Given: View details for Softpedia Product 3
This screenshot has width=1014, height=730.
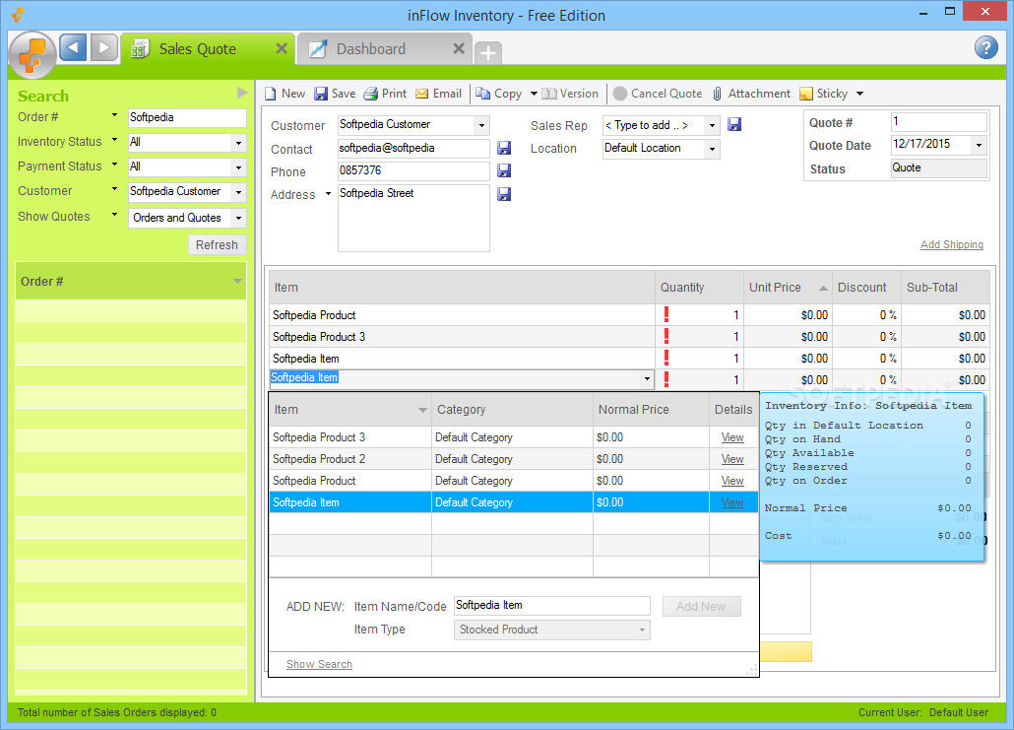Looking at the screenshot, I should (x=732, y=437).
